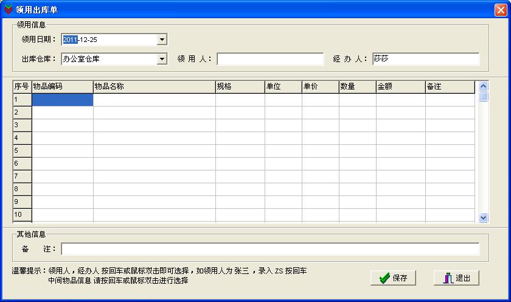Screen dimensions: 511x302
Task: Close the 领用出库单 window
Action: (x=500, y=10)
